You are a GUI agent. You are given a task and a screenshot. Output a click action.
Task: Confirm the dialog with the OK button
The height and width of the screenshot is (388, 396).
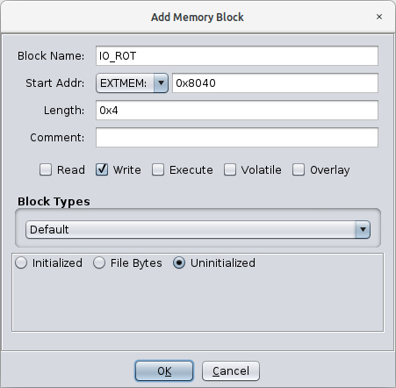pyautogui.click(x=164, y=371)
